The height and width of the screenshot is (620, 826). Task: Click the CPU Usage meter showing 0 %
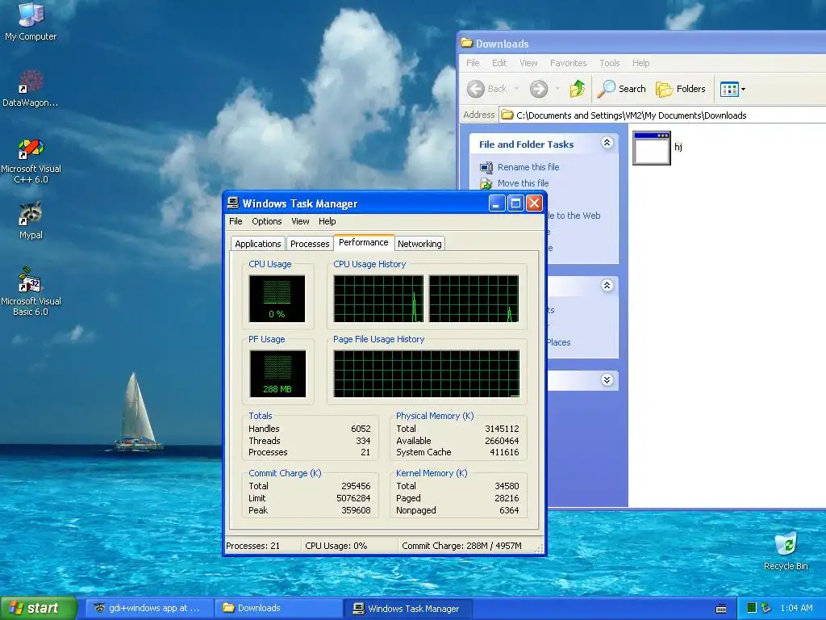click(x=277, y=299)
